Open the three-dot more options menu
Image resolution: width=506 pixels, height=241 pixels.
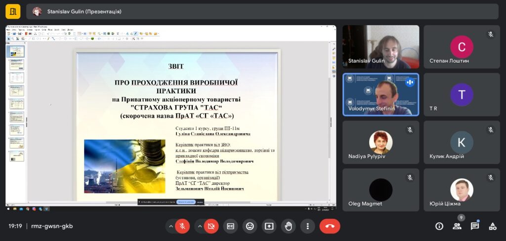tap(307, 226)
